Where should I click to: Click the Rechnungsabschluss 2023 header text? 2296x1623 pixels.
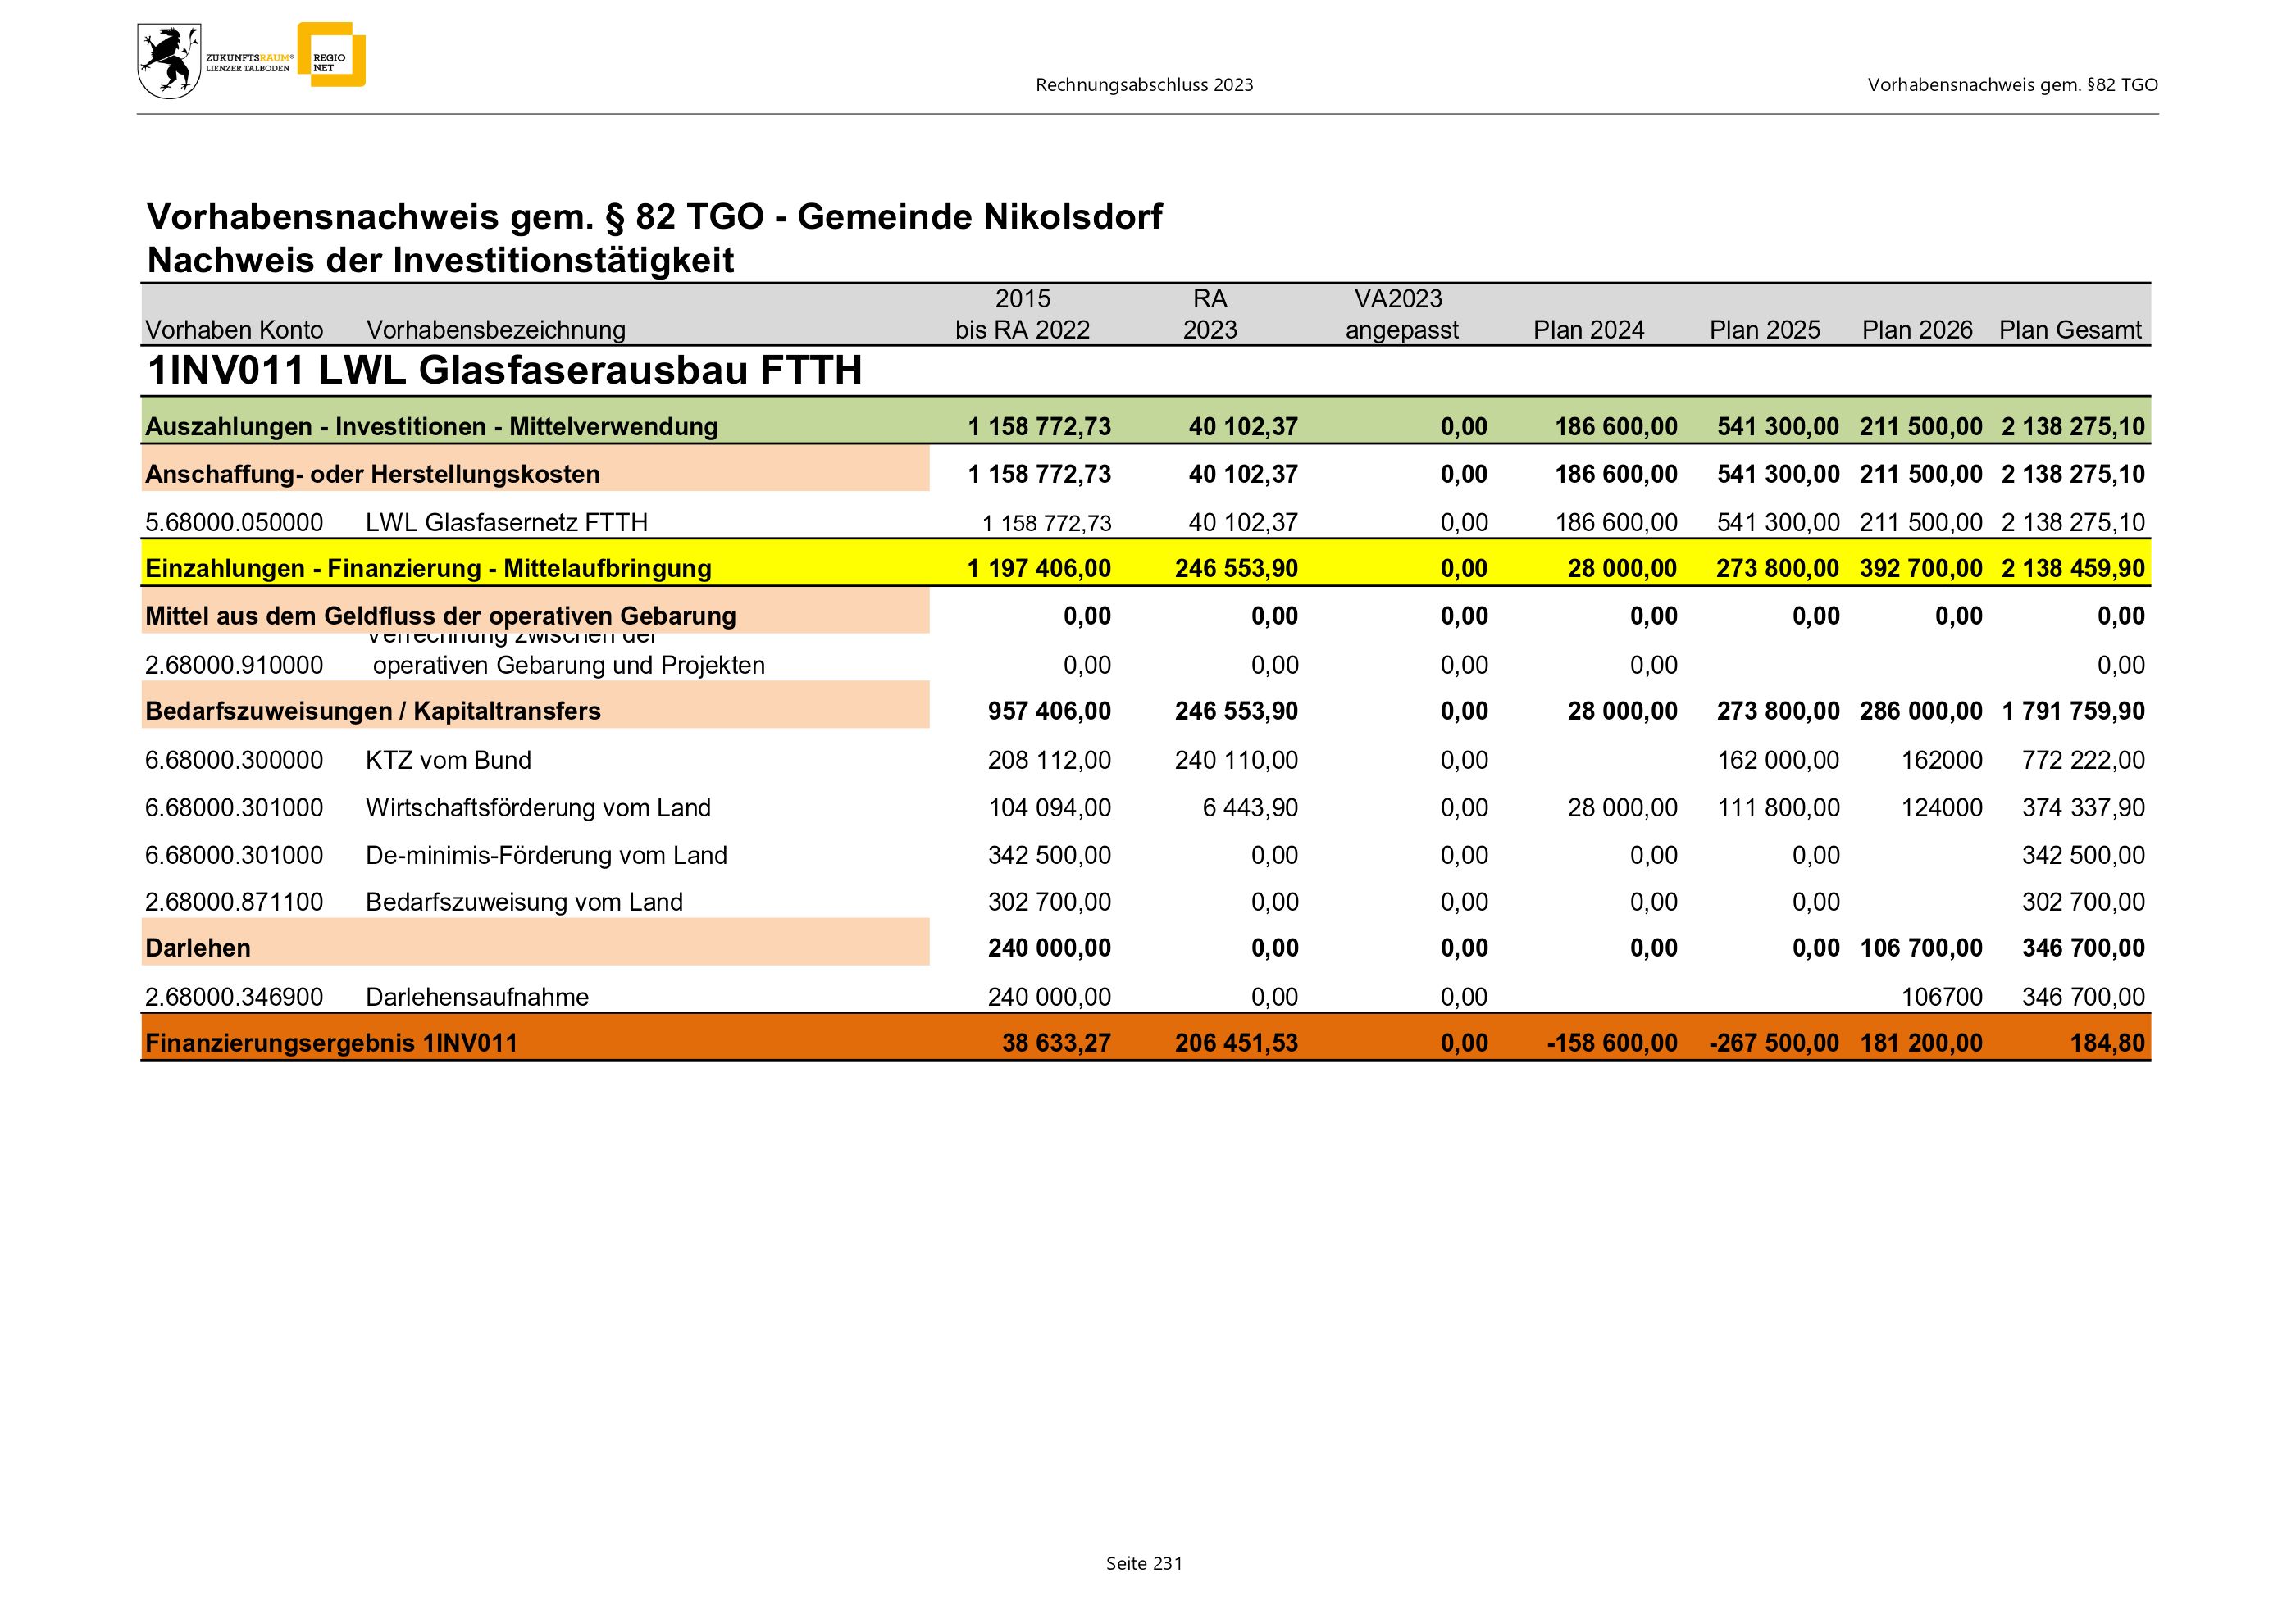(1144, 85)
